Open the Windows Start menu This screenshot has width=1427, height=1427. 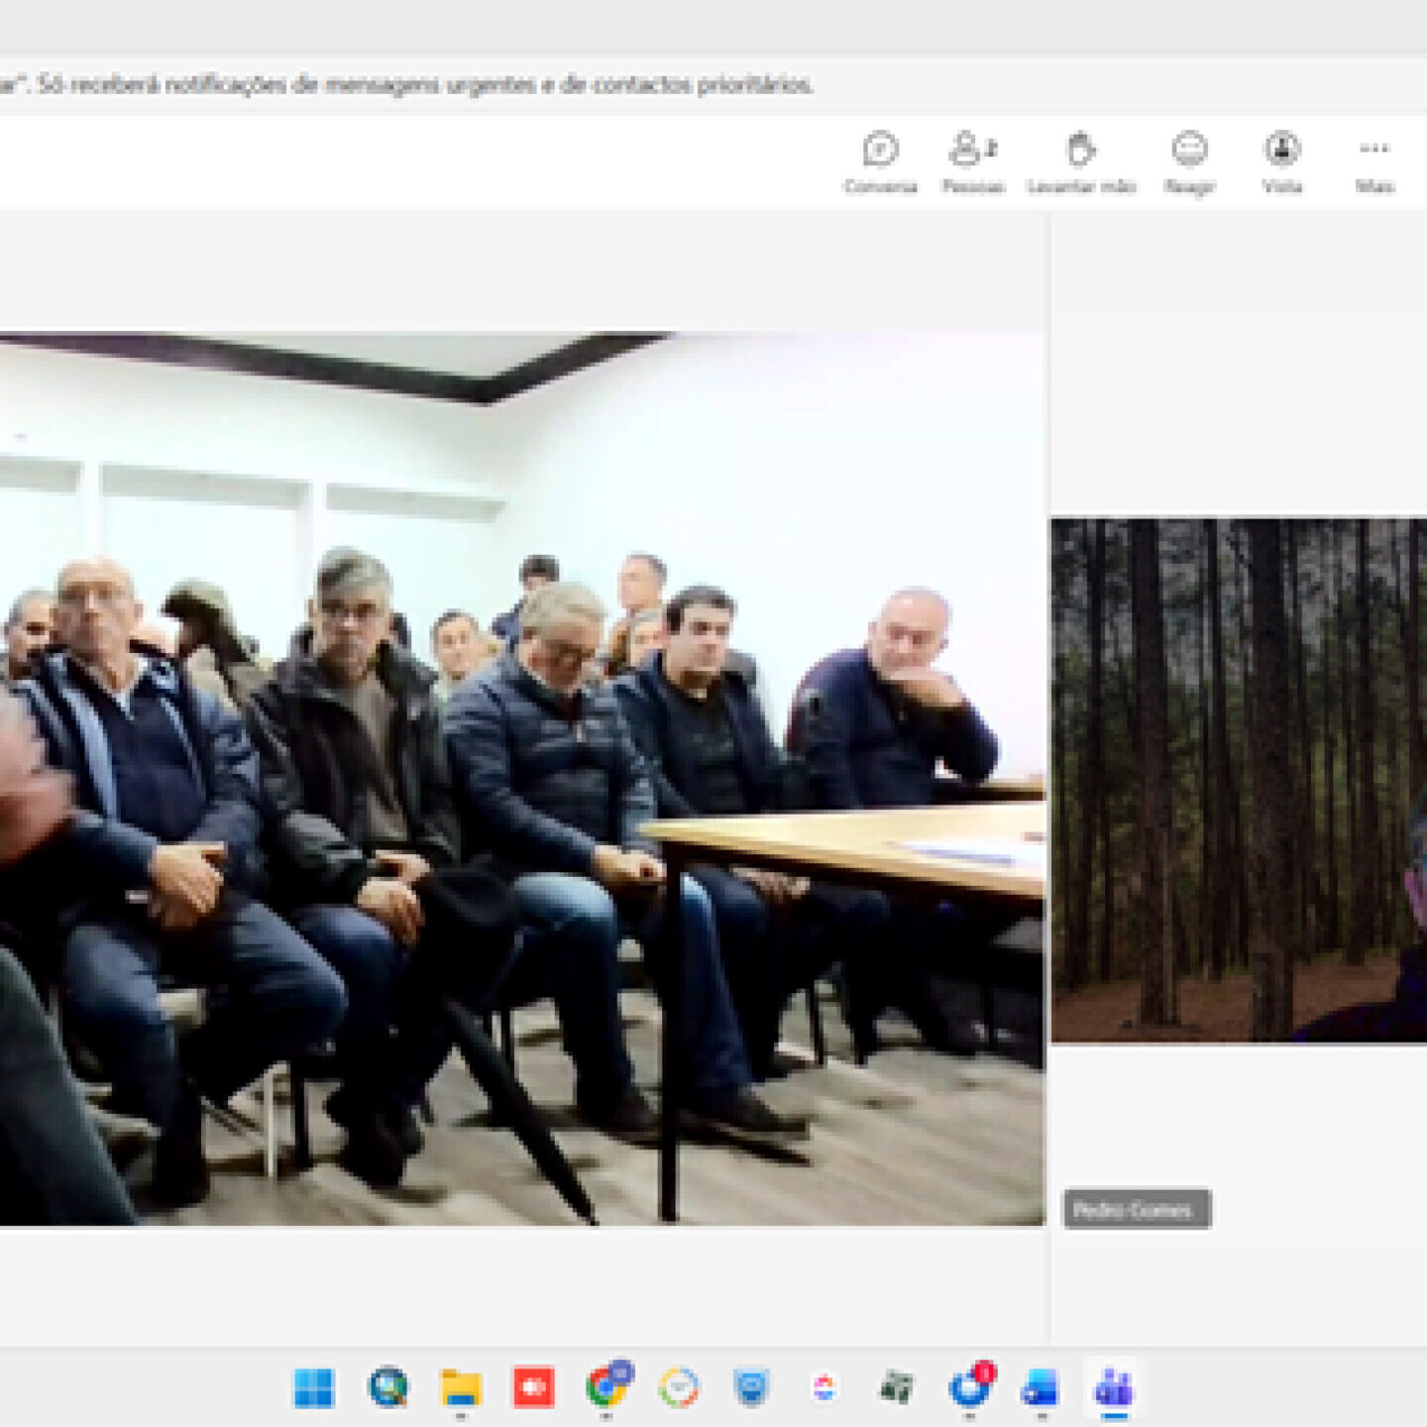[x=314, y=1387]
